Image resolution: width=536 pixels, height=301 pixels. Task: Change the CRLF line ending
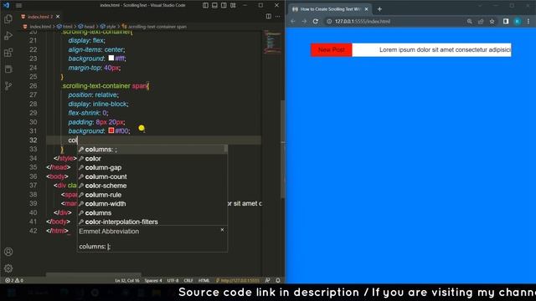[x=188, y=281]
